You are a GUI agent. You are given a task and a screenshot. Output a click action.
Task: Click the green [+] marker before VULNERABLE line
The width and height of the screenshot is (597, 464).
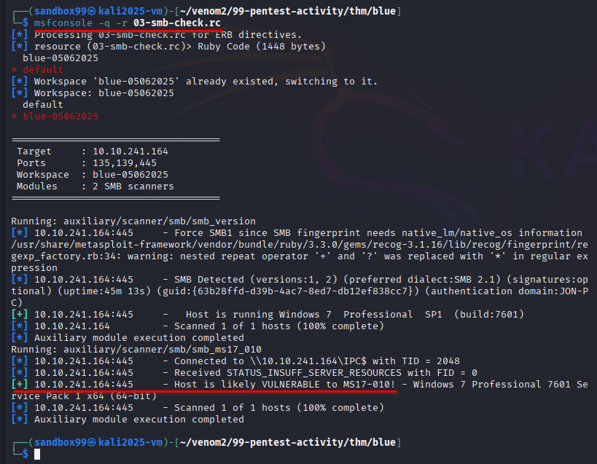point(20,385)
